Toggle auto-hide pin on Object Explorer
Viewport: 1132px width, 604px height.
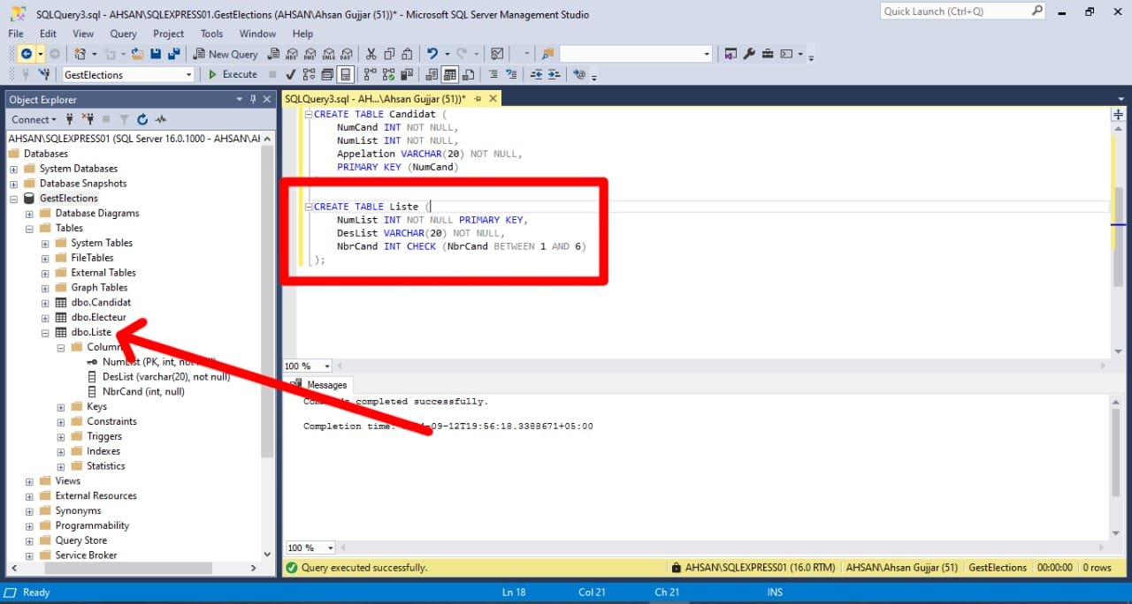tap(253, 99)
